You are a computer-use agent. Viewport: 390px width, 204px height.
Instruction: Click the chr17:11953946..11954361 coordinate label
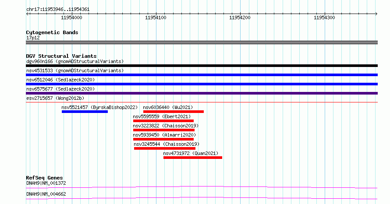pyautogui.click(x=58, y=10)
